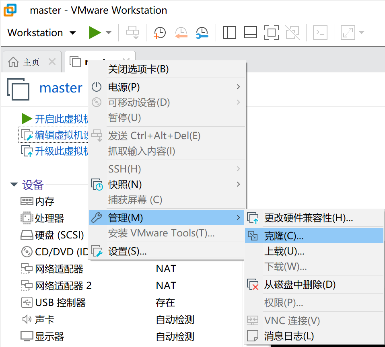Collapse the 设备 section
The width and height of the screenshot is (385, 347).
tap(14, 184)
